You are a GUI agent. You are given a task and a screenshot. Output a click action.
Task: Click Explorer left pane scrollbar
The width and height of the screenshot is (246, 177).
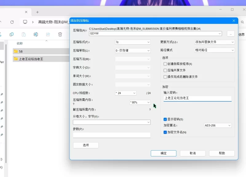pyautogui.click(x=6, y=104)
